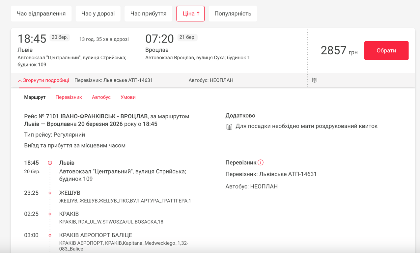
Task: Collapse trip details via Згорнути подробиці
Action: (46, 80)
